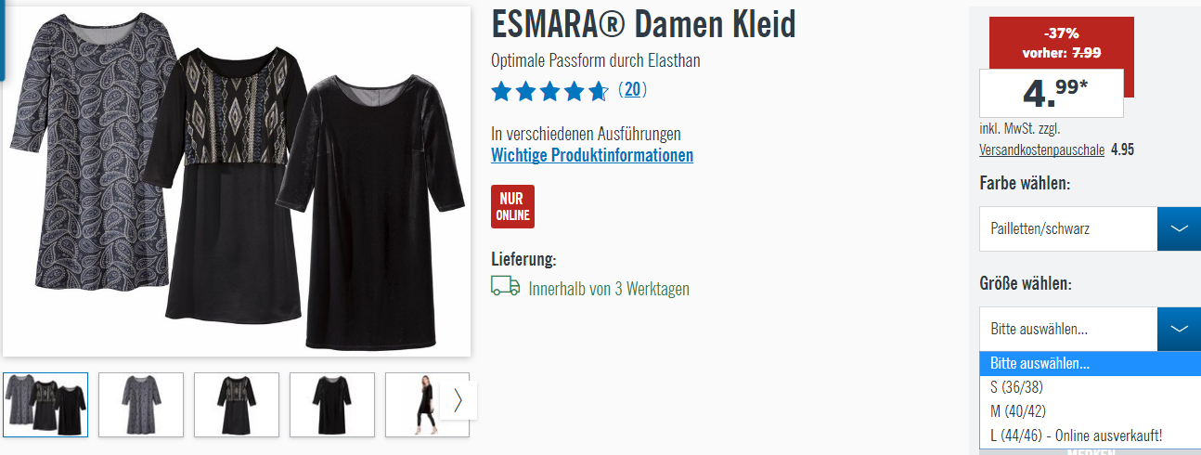
Task: Select the grey paisley dress thumbnail
Action: (141, 405)
